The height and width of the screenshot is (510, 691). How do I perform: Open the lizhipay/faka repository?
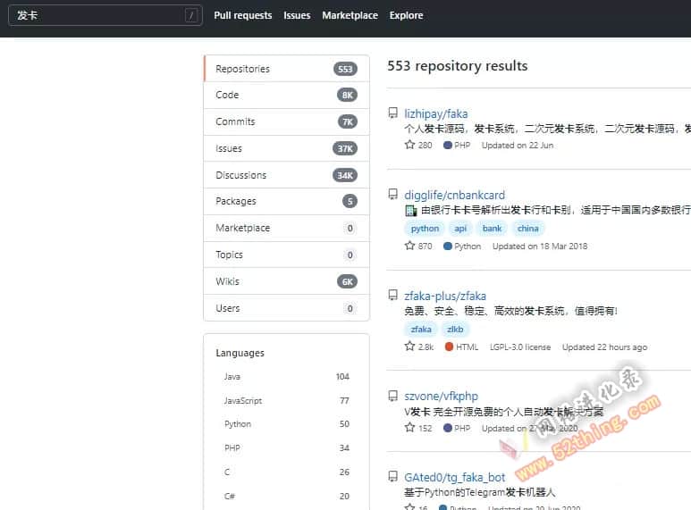pyautogui.click(x=436, y=114)
